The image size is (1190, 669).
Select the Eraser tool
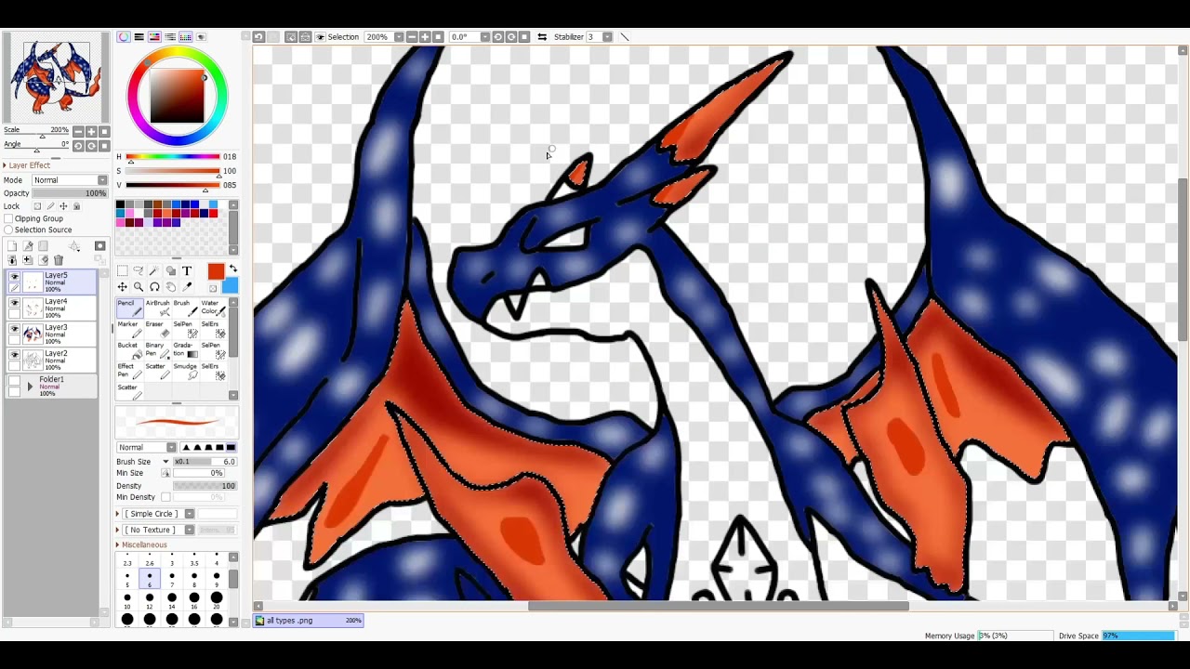pyautogui.click(x=156, y=330)
